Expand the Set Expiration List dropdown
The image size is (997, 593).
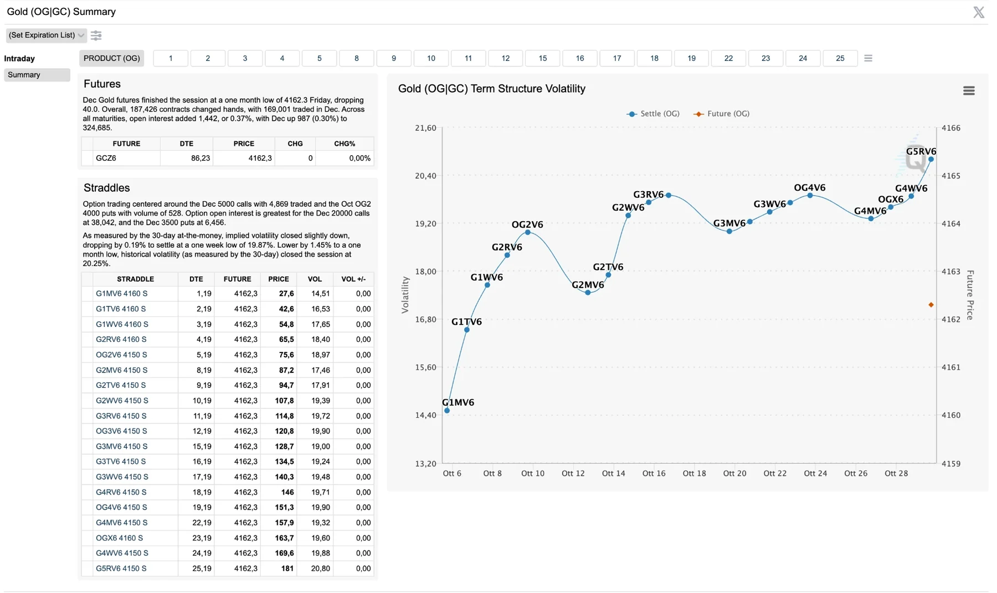[46, 35]
